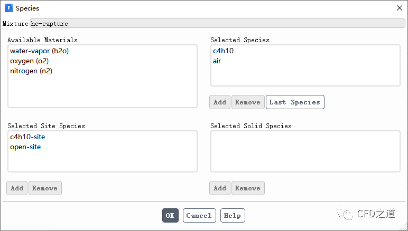Click Remove under Selected Species
The height and width of the screenshot is (231, 408).
[x=248, y=102]
